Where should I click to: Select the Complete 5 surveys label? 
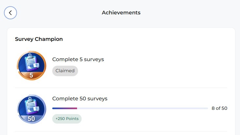(x=78, y=59)
